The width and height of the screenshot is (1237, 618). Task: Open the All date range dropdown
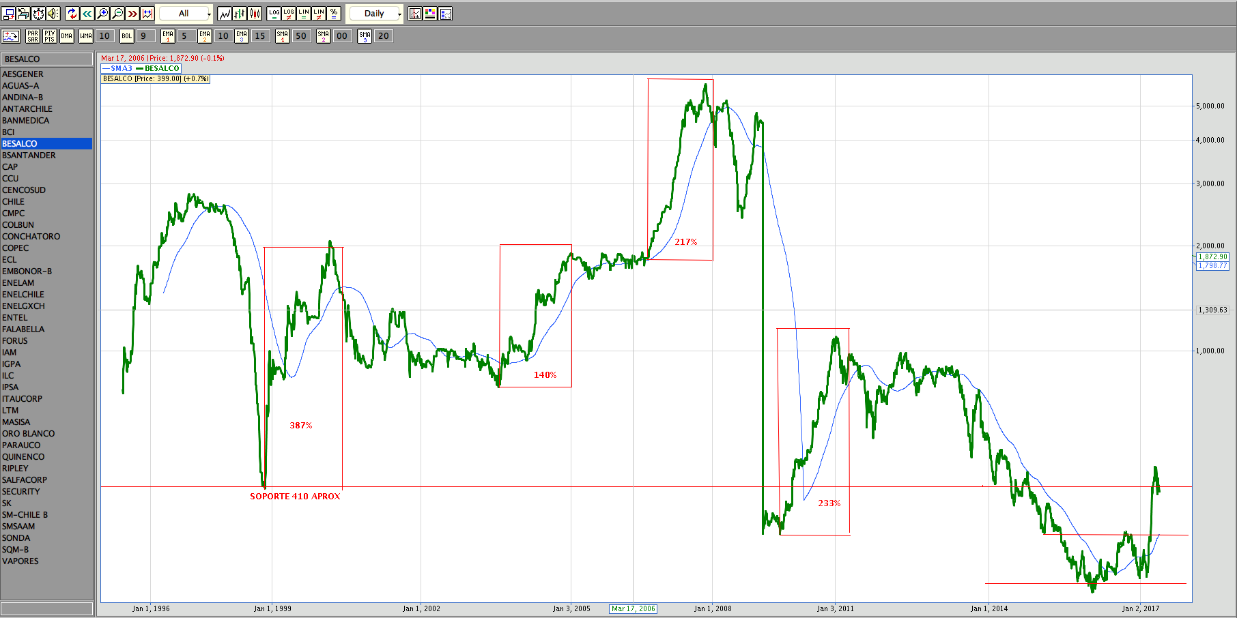(x=186, y=14)
